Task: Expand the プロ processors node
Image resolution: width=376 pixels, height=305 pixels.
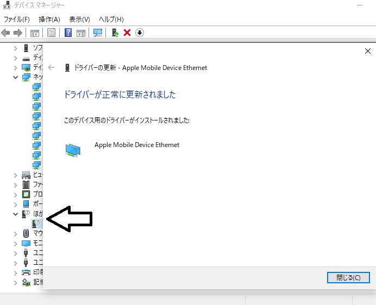Action: click(x=16, y=195)
